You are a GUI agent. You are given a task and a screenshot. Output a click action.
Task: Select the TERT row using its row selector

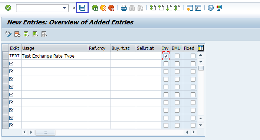(x=6, y=56)
